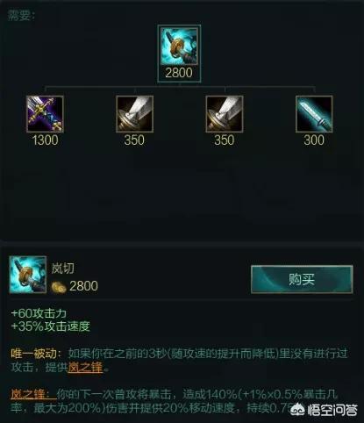364x423 pixels.
Task: Click the 1300 price label
Action: coord(45,140)
